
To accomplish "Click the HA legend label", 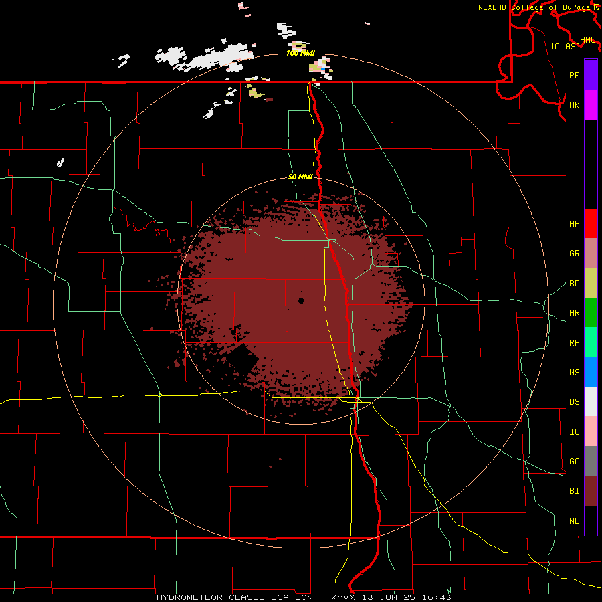I will [575, 224].
